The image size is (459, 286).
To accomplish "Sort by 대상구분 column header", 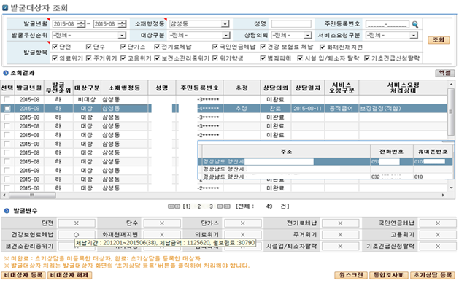I will click(x=87, y=88).
